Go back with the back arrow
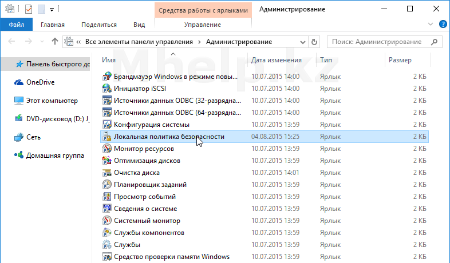The width and height of the screenshot is (450, 263). coord(11,42)
